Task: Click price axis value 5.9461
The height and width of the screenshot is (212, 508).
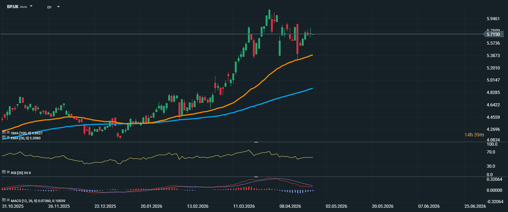Action: point(493,18)
